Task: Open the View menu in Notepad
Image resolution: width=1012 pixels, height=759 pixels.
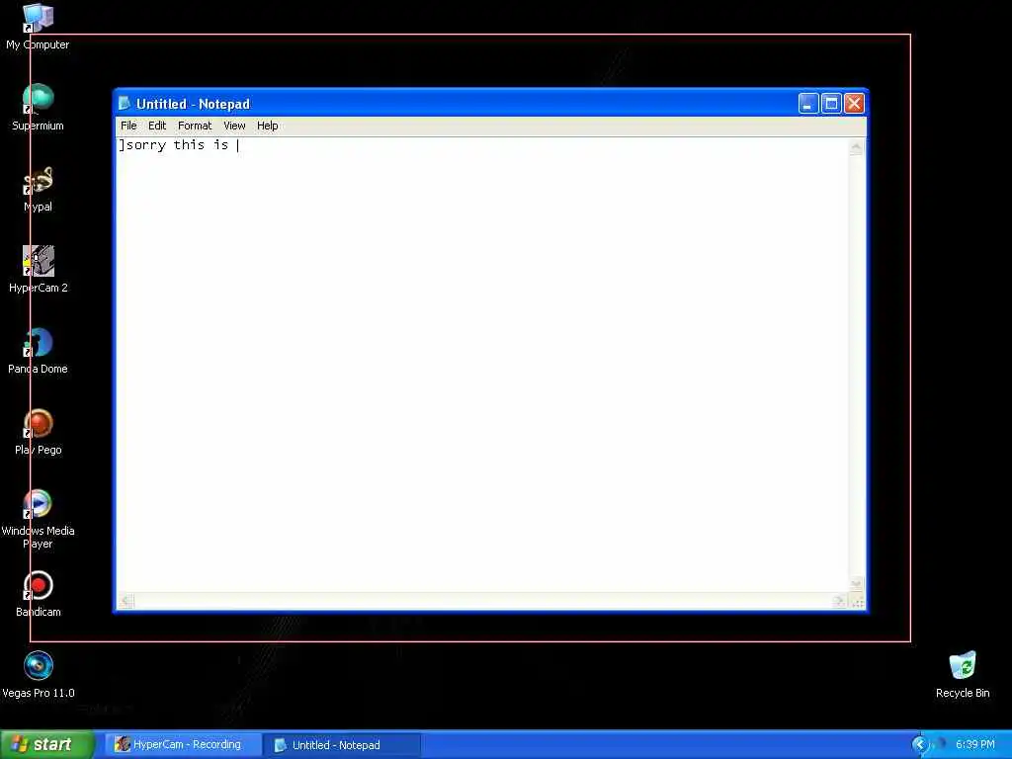Action: (x=234, y=126)
